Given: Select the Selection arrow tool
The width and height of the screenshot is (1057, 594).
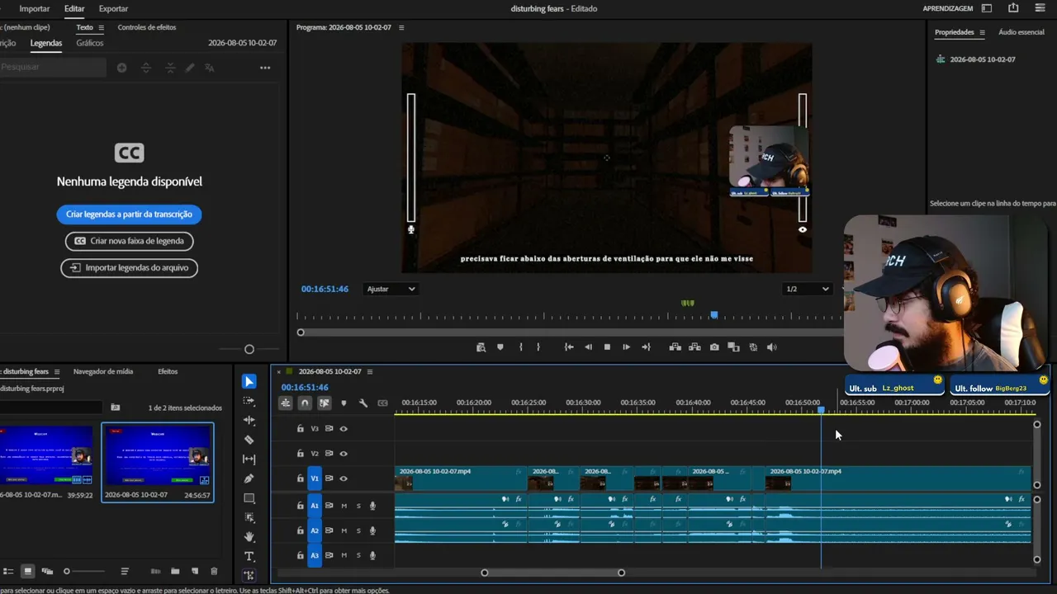Looking at the screenshot, I should click(249, 381).
